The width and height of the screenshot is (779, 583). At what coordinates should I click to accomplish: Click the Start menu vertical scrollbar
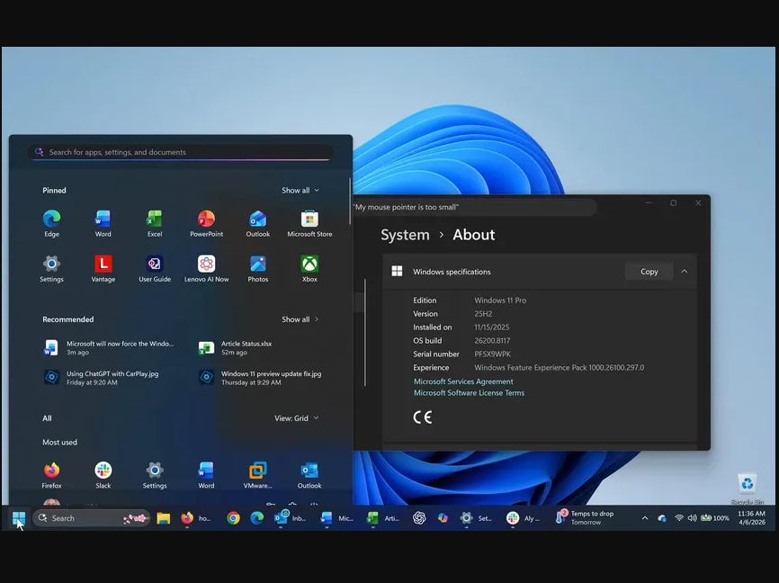click(x=350, y=202)
